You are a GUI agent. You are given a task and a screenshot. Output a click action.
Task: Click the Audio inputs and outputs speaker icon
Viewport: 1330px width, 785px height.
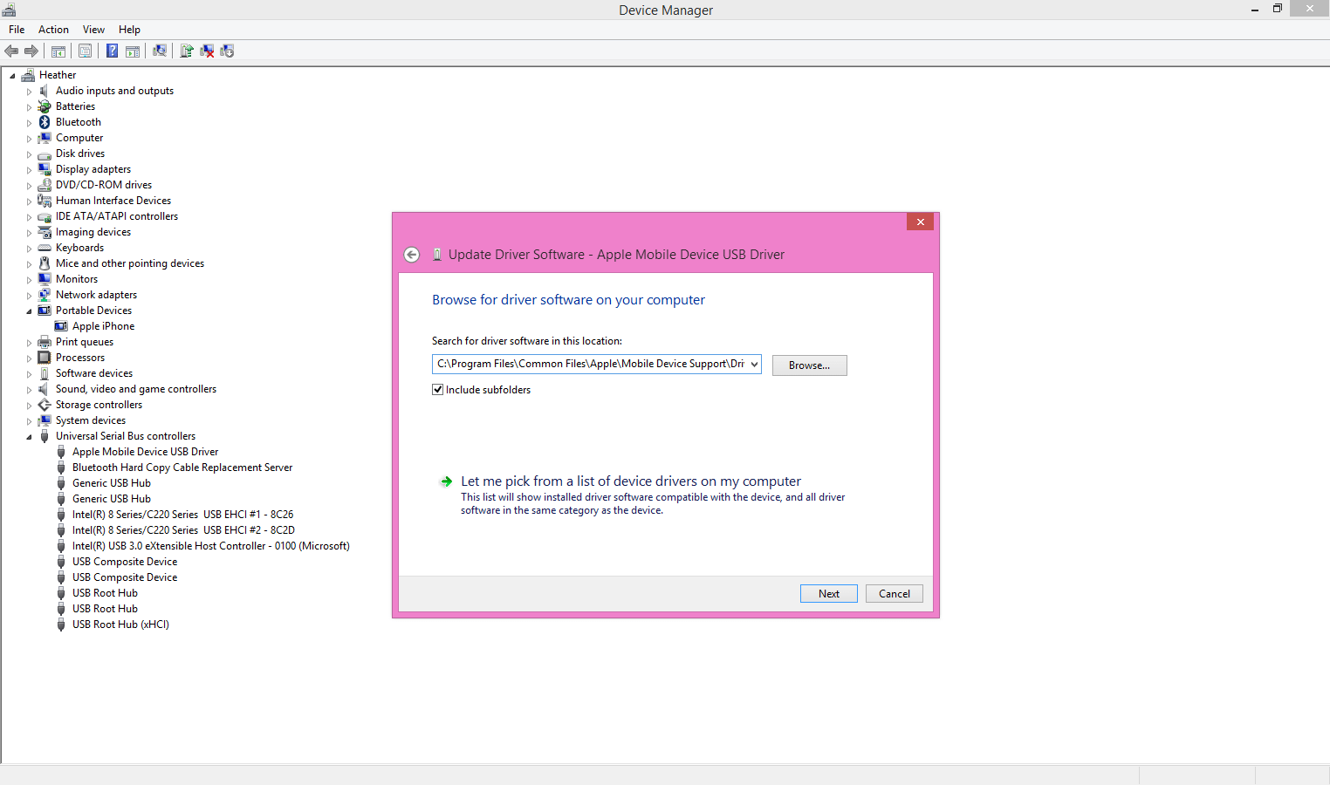(x=45, y=91)
